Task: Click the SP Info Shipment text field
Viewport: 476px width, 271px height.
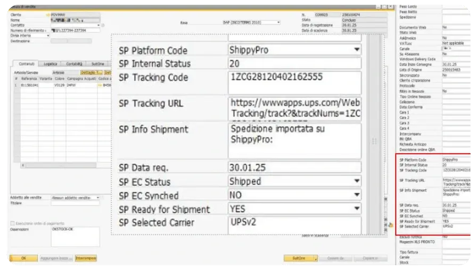Action: tap(294, 141)
